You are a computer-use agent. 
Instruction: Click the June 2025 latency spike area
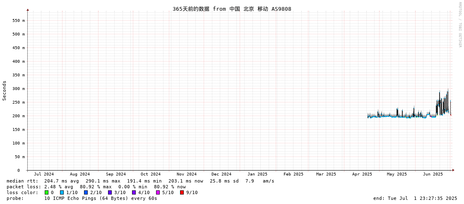443,102
